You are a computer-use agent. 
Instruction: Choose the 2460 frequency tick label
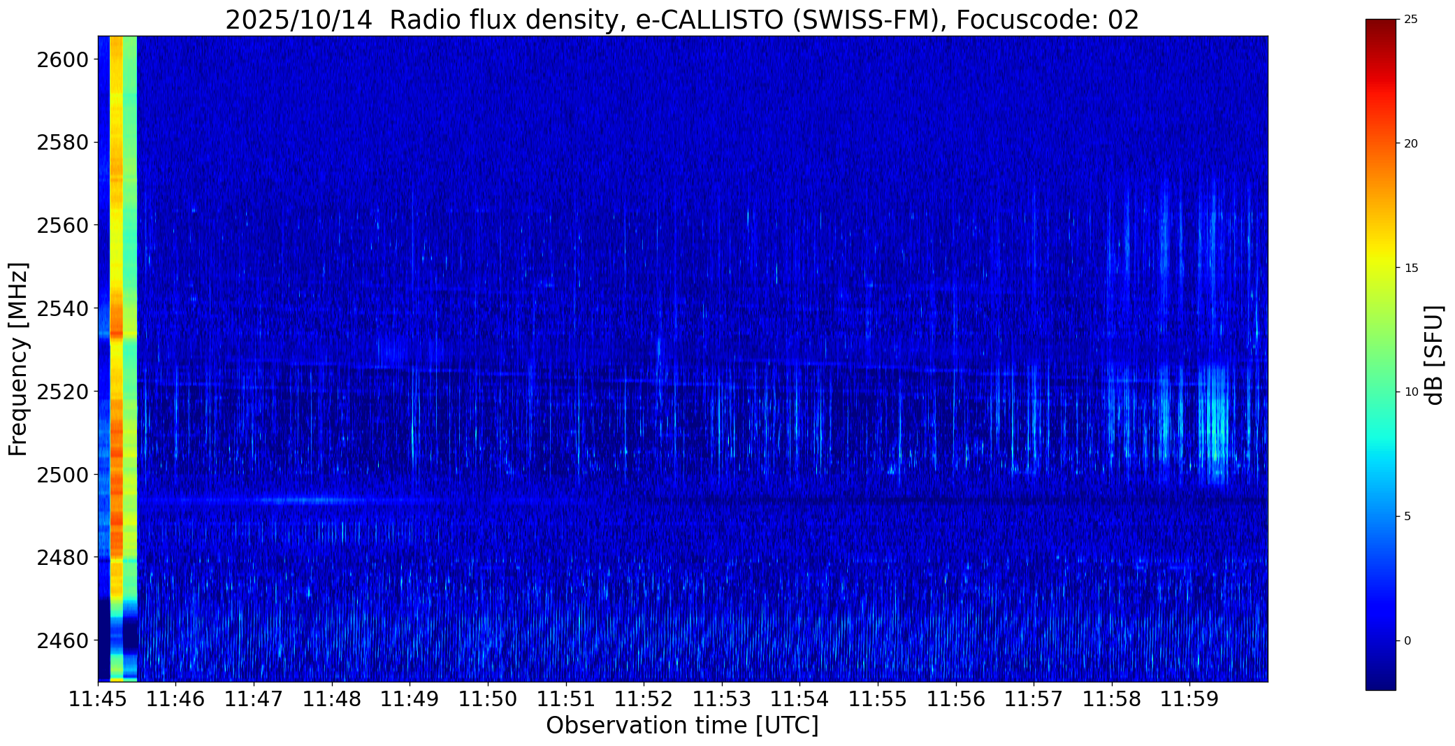coord(63,640)
